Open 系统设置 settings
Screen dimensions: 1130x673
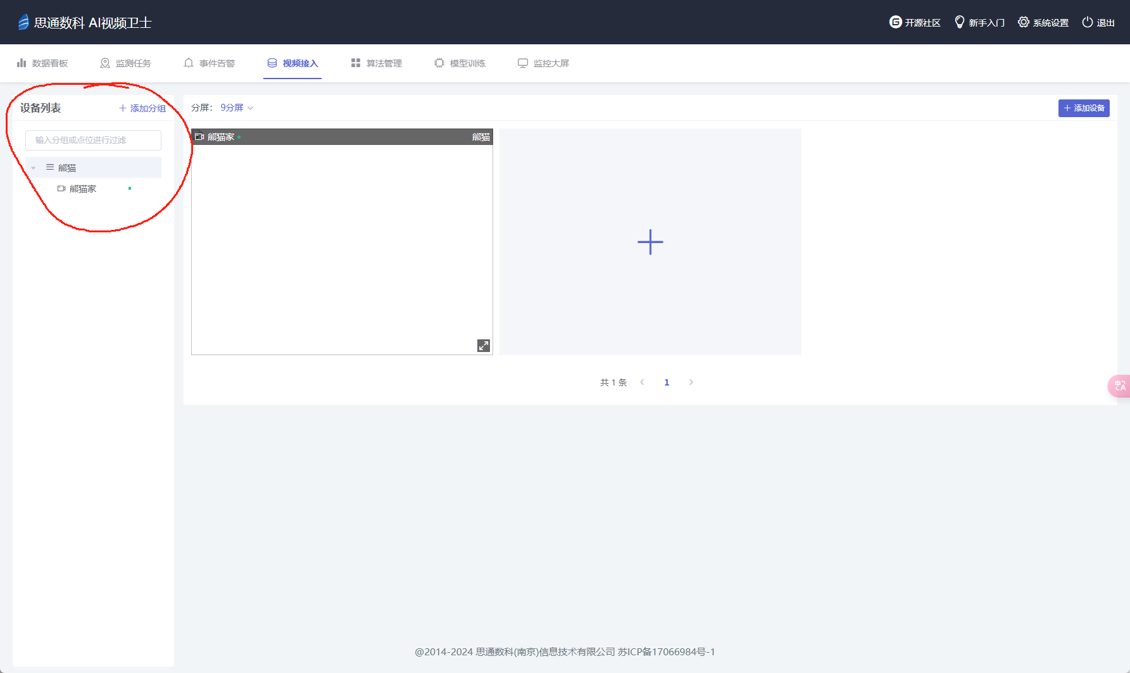click(x=1043, y=22)
